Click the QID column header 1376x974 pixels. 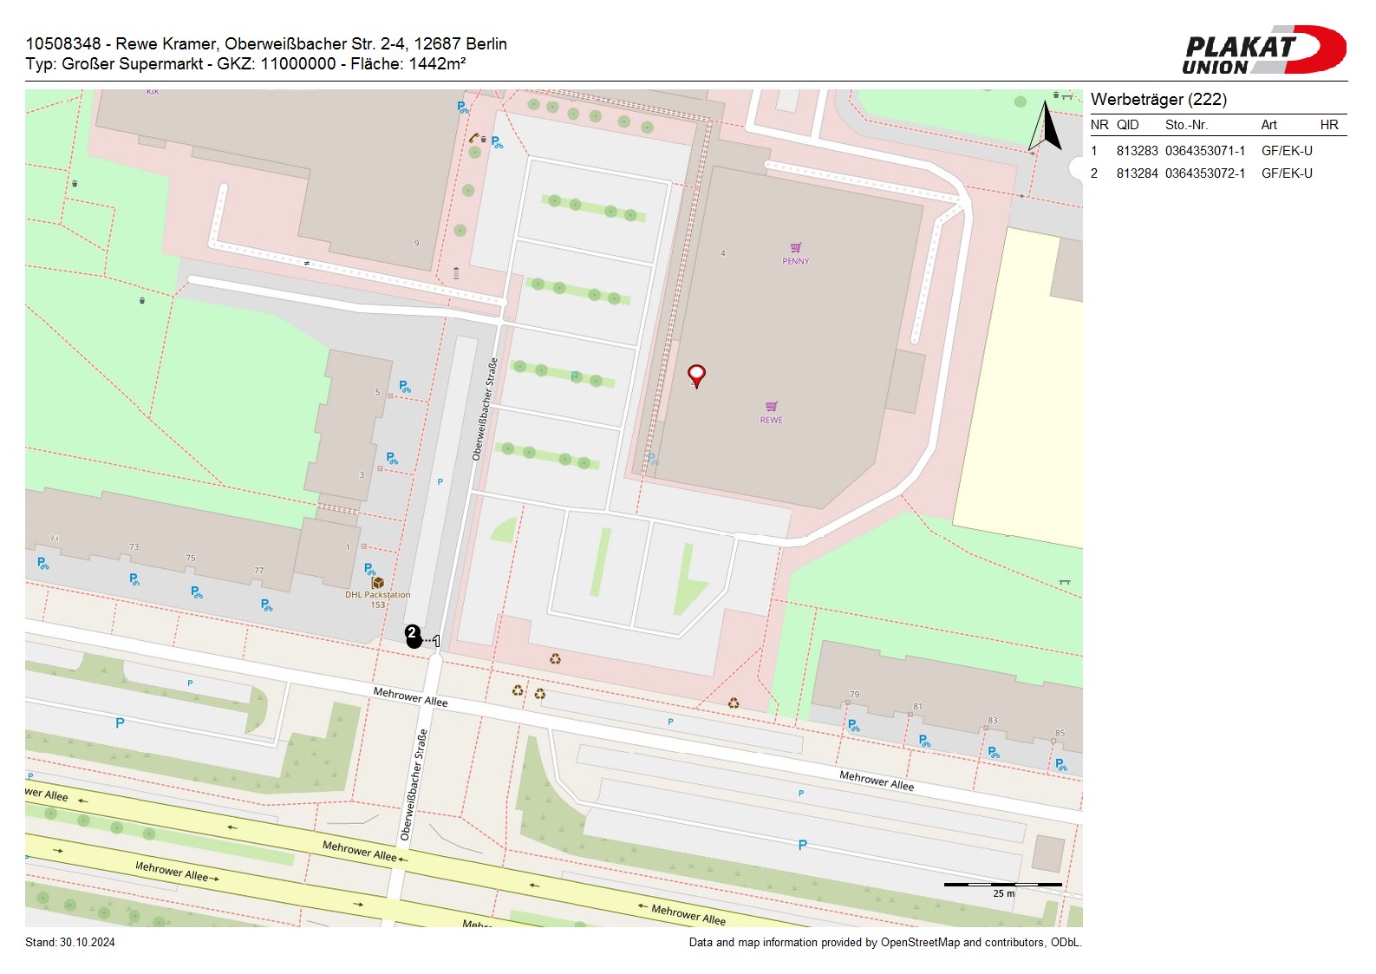click(x=1127, y=125)
